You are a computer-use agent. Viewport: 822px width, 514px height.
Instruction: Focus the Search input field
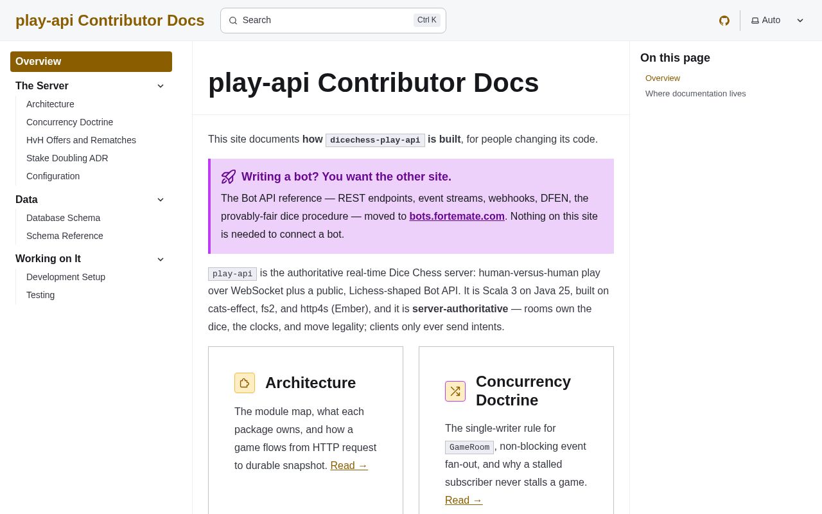[333, 21]
